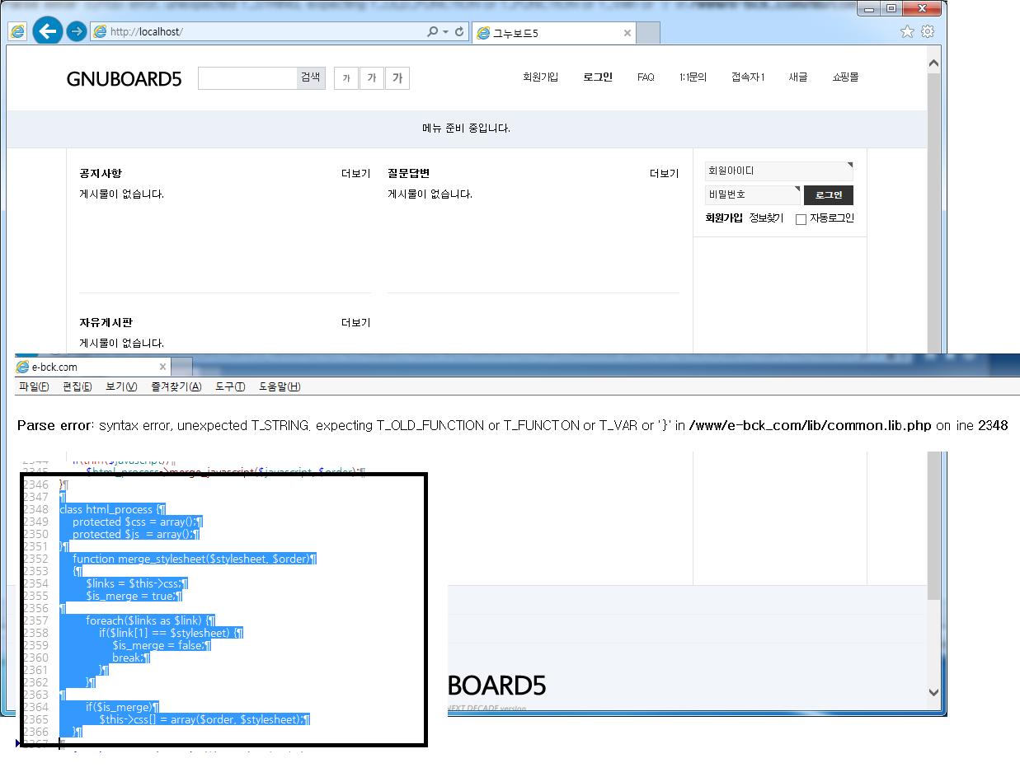
Task: Click 회원가입 below the login box
Action: [x=724, y=218]
